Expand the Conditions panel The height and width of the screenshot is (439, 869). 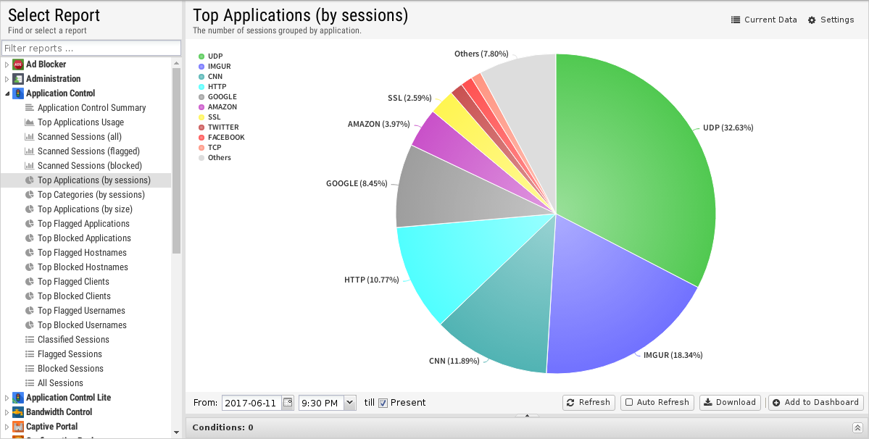coord(857,427)
